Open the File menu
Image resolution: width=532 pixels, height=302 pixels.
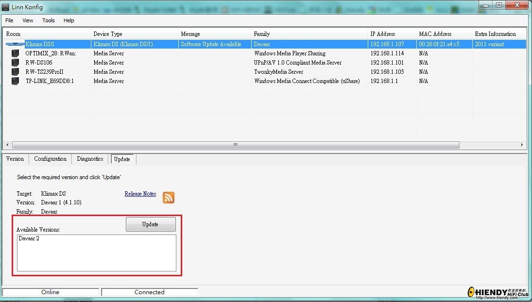(10, 20)
